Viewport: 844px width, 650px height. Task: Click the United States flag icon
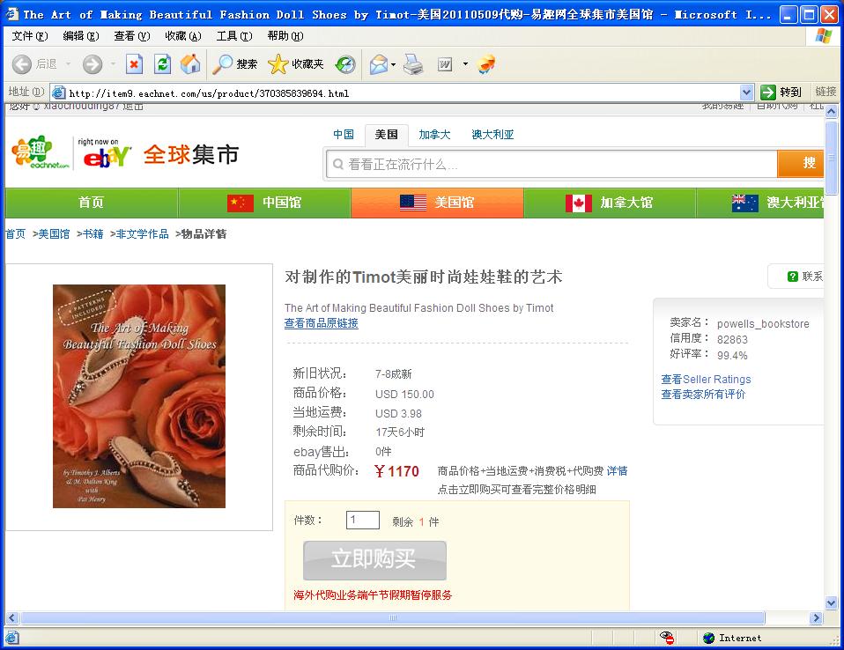pos(413,203)
